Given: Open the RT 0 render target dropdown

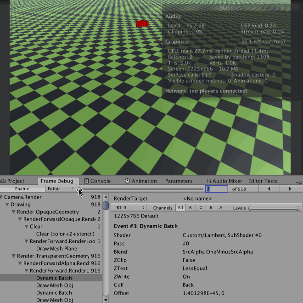Looking at the screenshot, I should pyautogui.click(x=129, y=208).
